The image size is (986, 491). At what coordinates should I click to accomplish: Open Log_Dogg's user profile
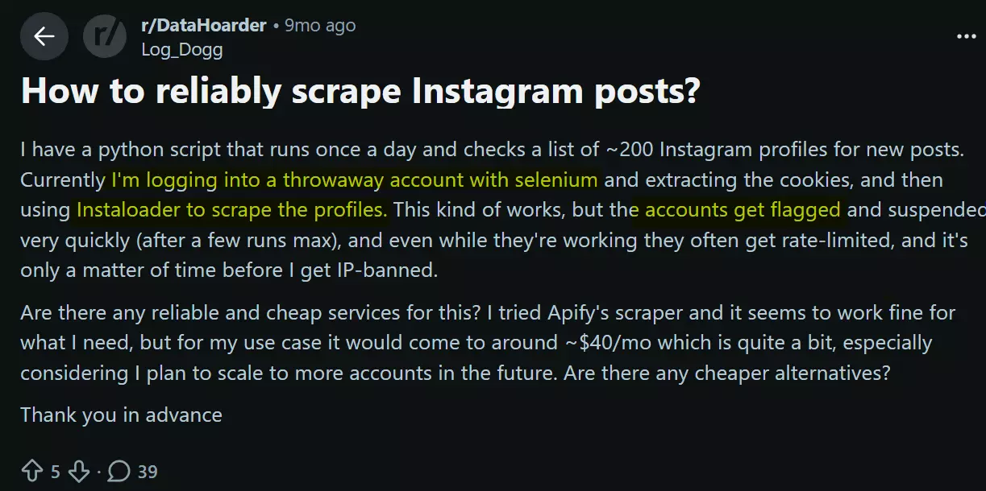click(x=181, y=49)
